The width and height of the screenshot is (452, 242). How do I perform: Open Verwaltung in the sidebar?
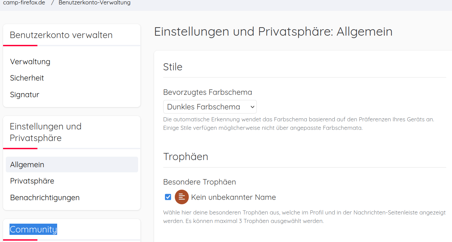tap(30, 62)
